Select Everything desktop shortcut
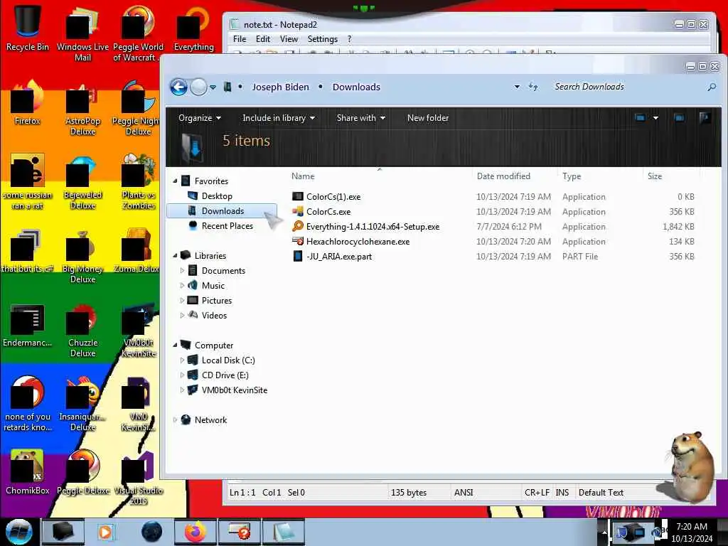 point(193,28)
